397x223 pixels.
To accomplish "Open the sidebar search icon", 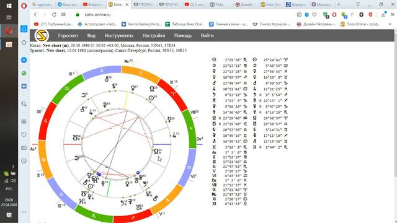I will 24,104.
